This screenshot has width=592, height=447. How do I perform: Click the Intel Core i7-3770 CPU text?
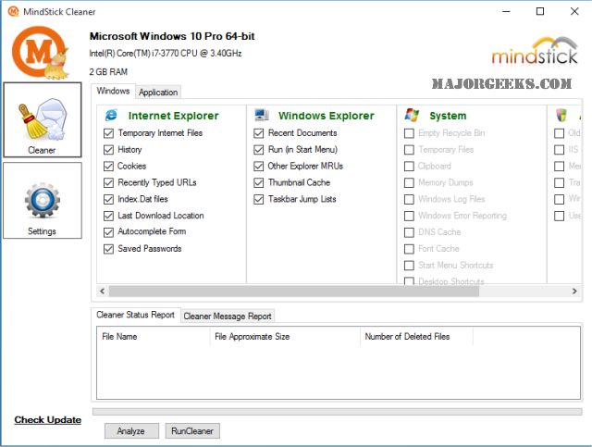click(x=166, y=54)
